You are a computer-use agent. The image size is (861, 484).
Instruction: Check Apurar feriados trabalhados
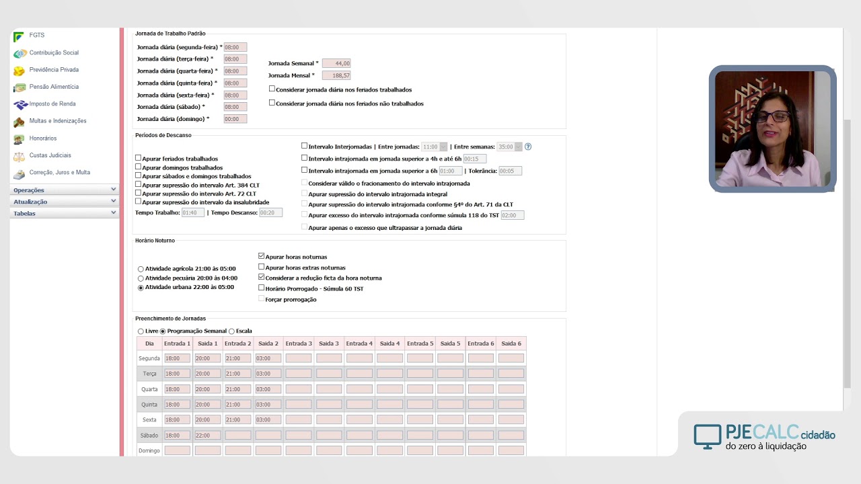[138, 158]
